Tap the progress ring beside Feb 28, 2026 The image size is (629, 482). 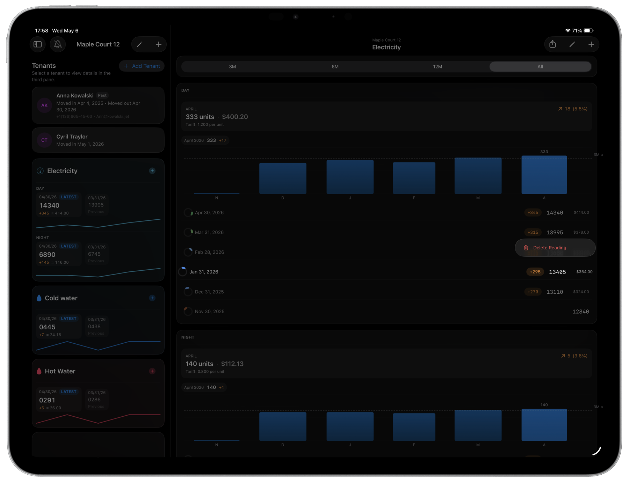click(188, 252)
